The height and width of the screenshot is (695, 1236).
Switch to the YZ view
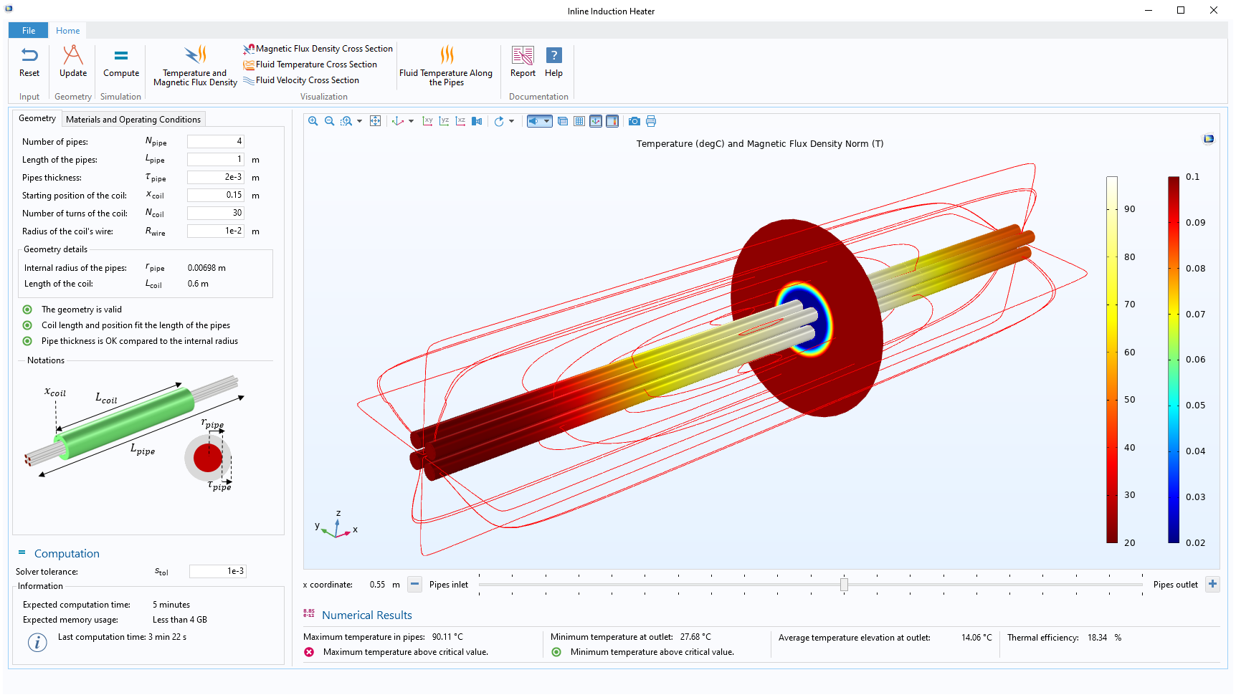444,121
